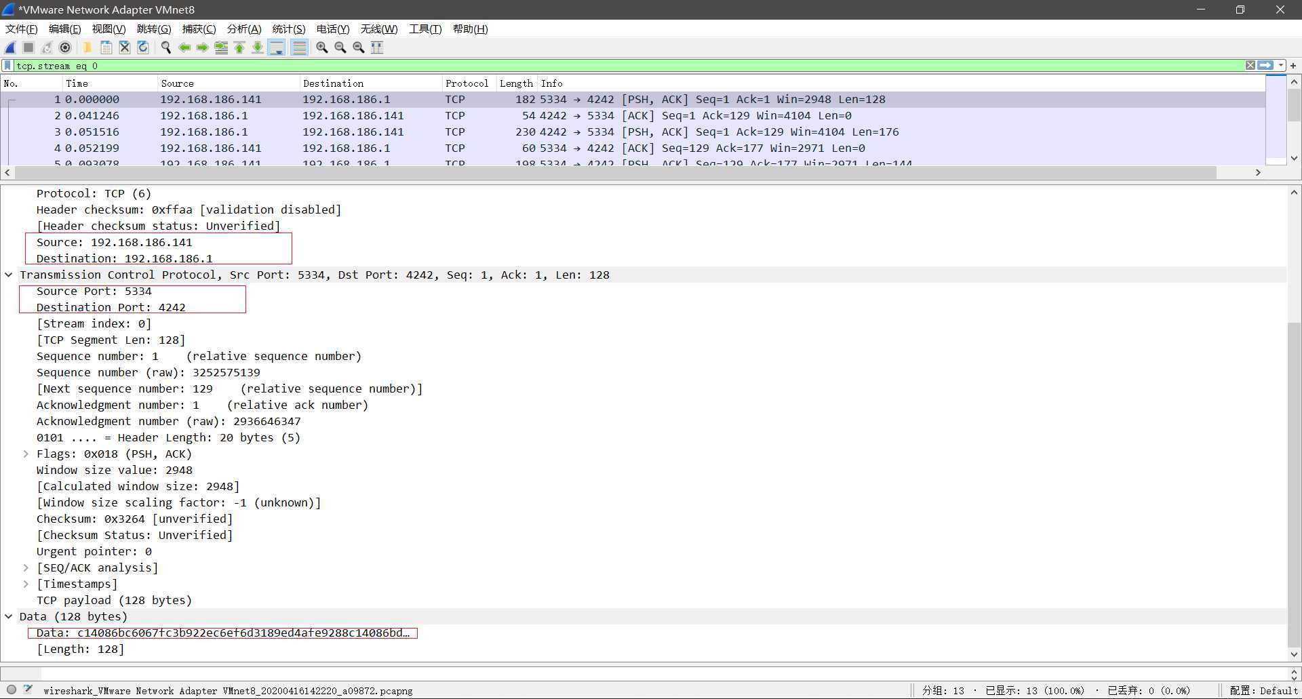The height and width of the screenshot is (699, 1302).
Task: Select packet 4 at time 0.052199
Action: coord(633,148)
